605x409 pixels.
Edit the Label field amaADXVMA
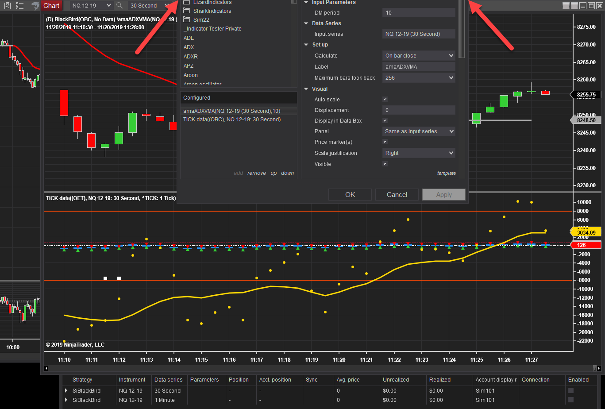click(419, 67)
